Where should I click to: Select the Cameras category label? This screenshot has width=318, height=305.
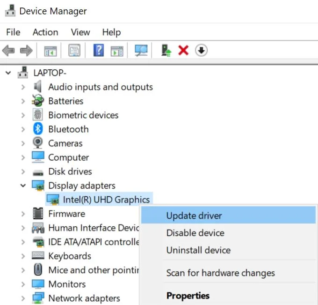click(65, 143)
